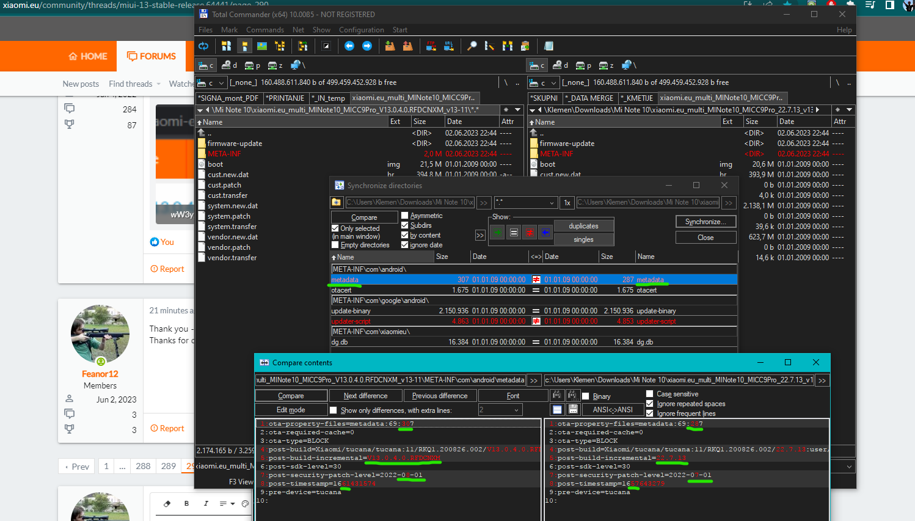Screen dimensions: 915x521
Task: Toggle the equal files show filter
Action: [x=514, y=232]
